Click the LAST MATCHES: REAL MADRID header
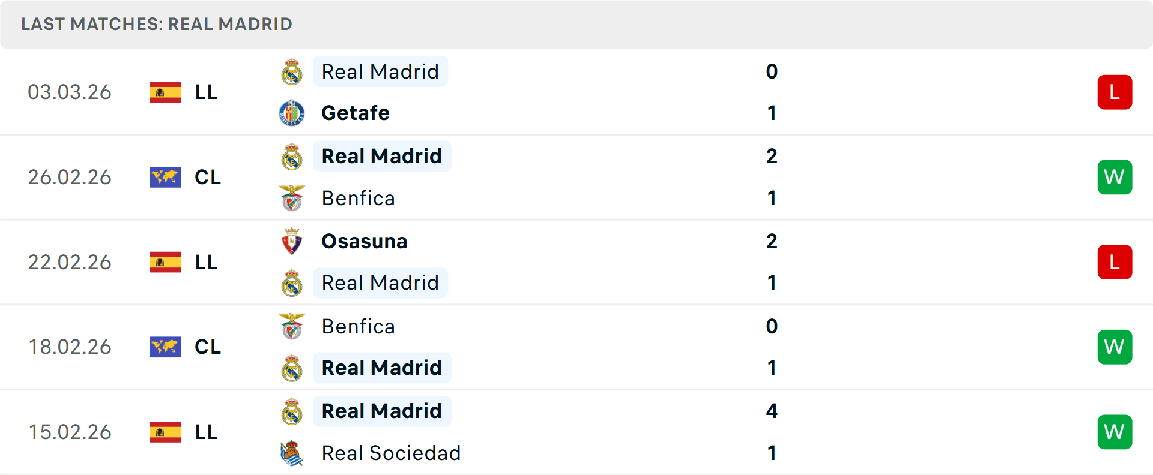Viewport: 1153px width, 475px height. (156, 24)
